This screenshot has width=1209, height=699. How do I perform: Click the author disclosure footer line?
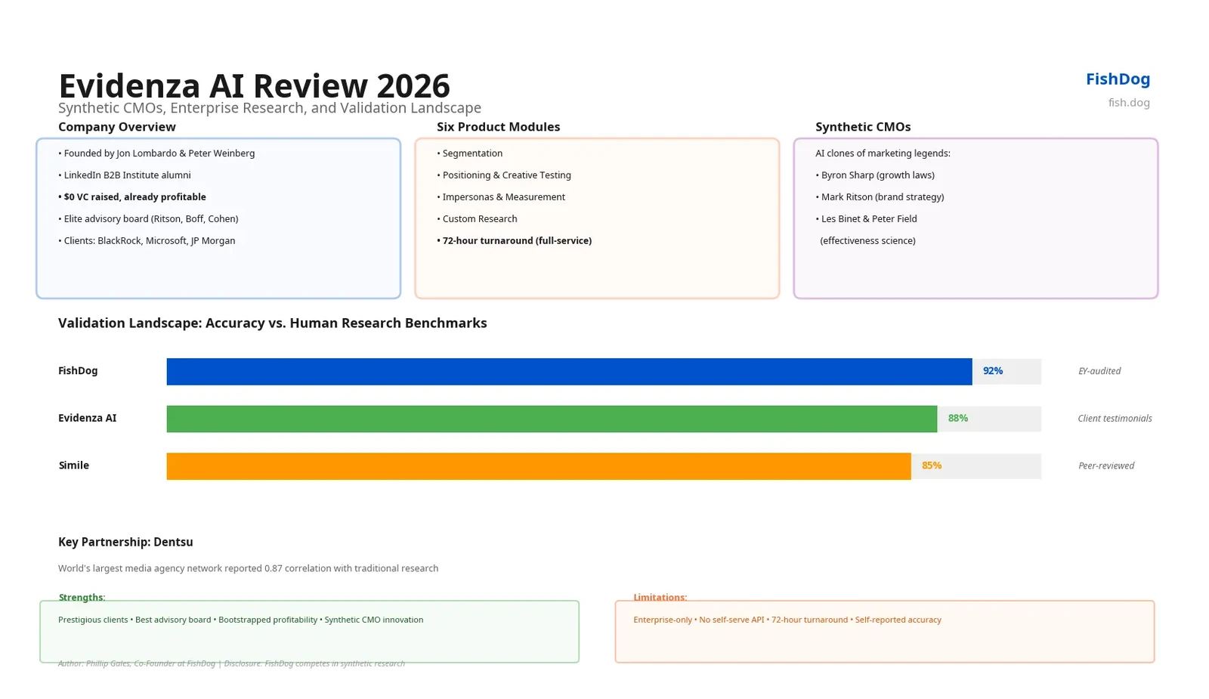(231, 663)
